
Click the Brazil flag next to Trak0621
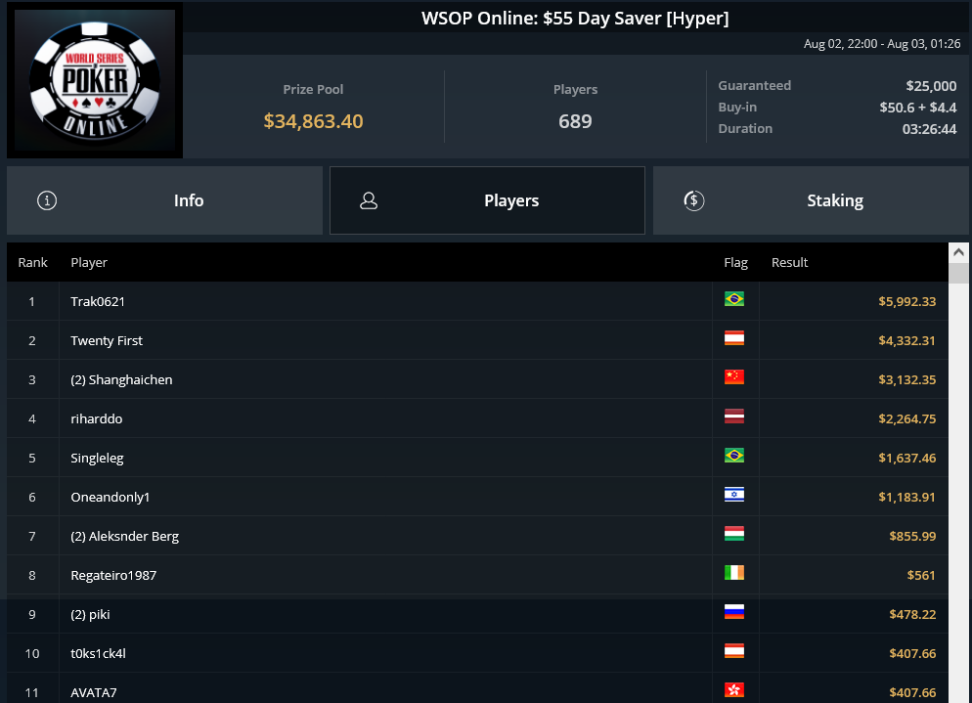click(x=734, y=299)
